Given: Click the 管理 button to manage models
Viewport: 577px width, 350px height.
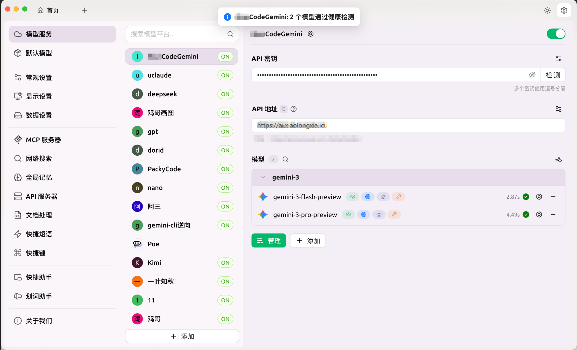Looking at the screenshot, I should 269,240.
